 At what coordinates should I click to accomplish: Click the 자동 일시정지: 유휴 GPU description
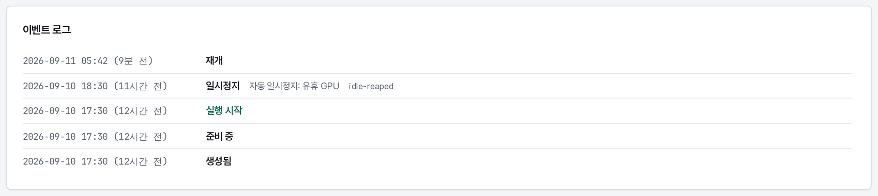click(294, 86)
